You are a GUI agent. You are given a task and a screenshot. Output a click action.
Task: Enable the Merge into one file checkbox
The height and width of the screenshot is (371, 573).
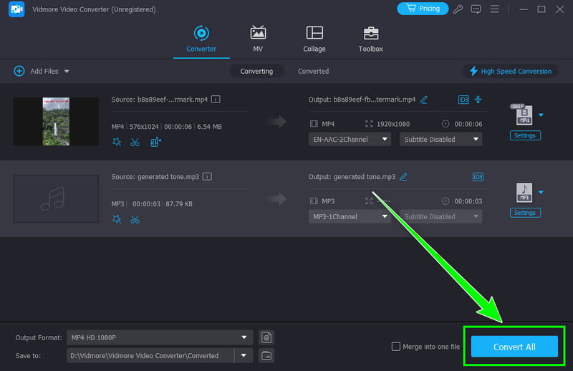396,347
